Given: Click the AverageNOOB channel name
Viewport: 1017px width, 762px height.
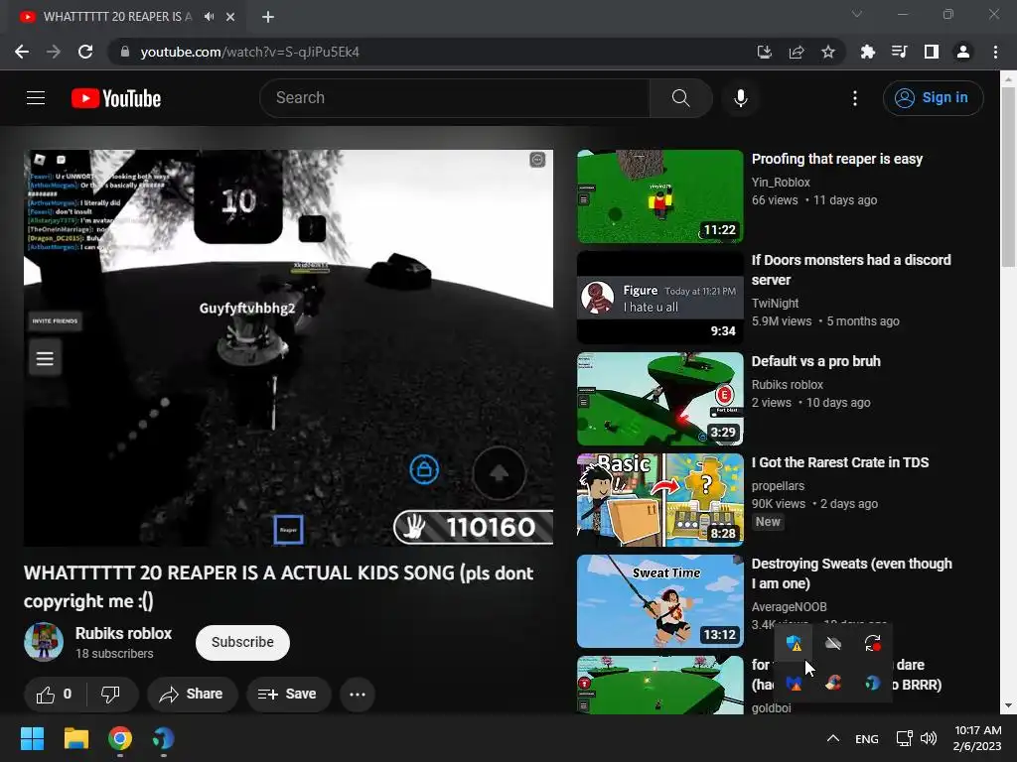Looking at the screenshot, I should [x=789, y=606].
